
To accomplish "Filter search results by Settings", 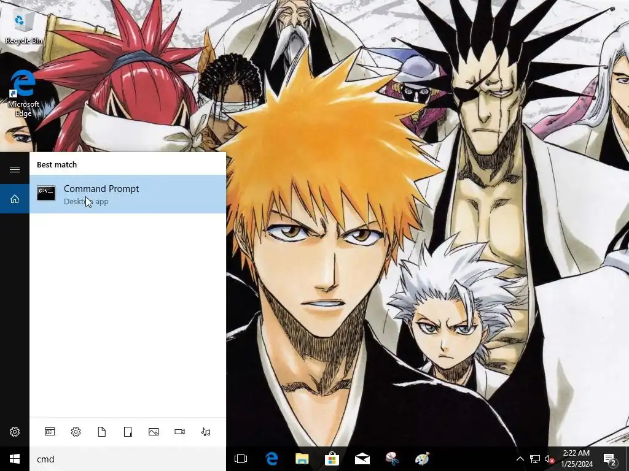I will [76, 432].
